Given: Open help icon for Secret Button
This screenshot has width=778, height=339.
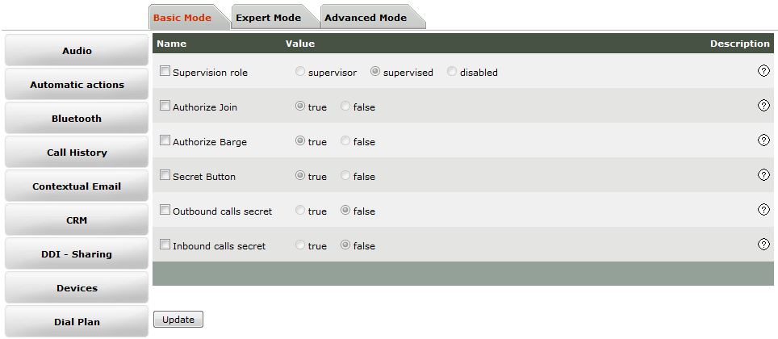Looking at the screenshot, I should click(x=763, y=175).
